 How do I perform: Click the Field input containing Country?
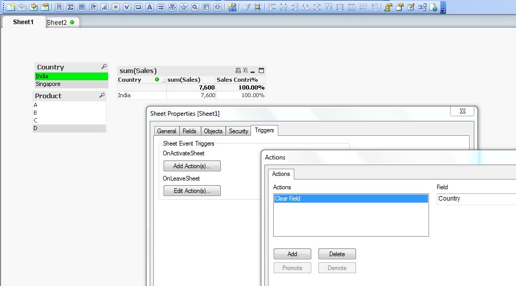[x=476, y=199]
